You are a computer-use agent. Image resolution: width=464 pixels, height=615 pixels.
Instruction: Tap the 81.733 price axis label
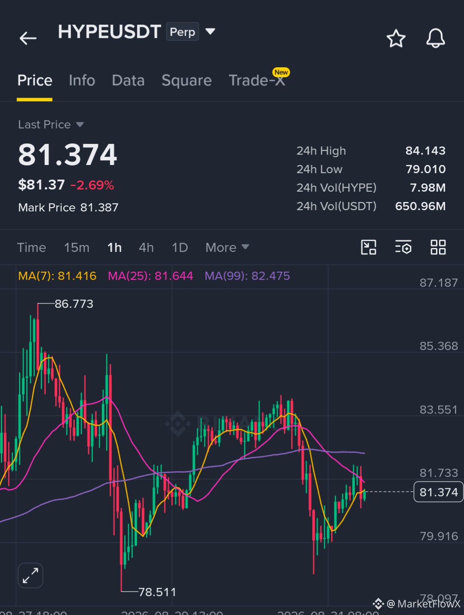(439, 473)
